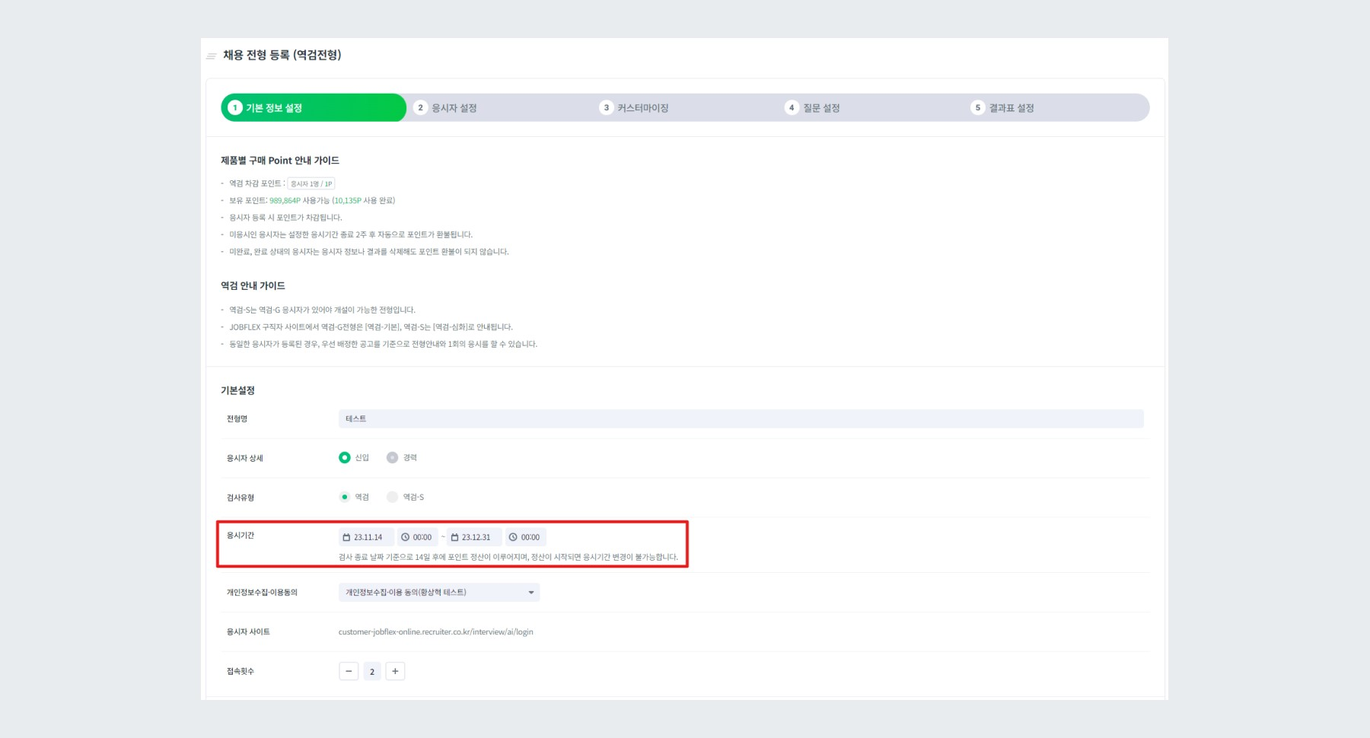The width and height of the screenshot is (1370, 738).
Task: Click the customer-jobflex-online.recruiter.co.kr login URL
Action: 435,631
